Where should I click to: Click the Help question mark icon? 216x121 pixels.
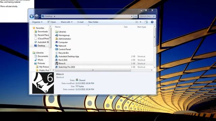[152, 22]
